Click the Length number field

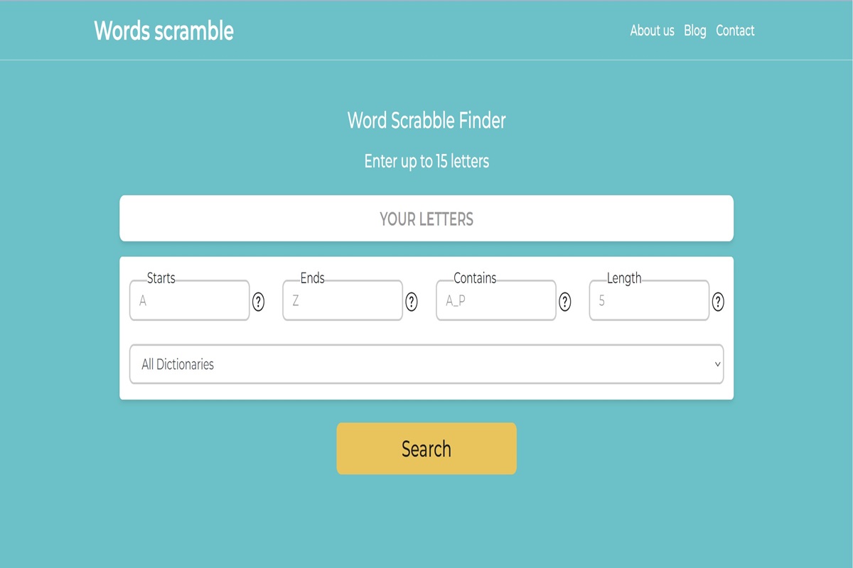pos(649,301)
